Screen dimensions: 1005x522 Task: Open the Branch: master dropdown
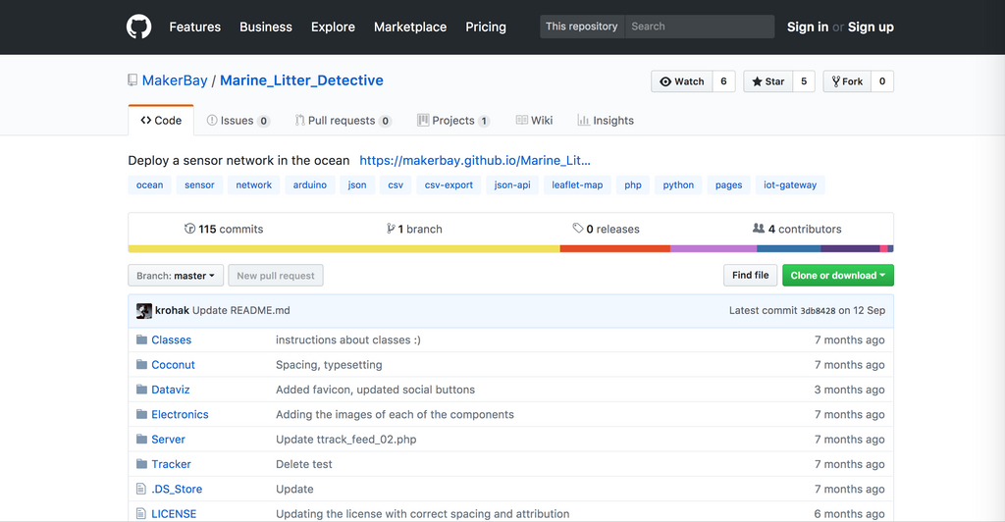tap(176, 276)
